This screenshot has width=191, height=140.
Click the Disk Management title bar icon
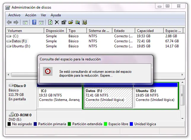pyautogui.click(x=8, y=7)
